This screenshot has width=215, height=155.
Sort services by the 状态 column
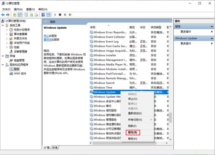(144, 27)
